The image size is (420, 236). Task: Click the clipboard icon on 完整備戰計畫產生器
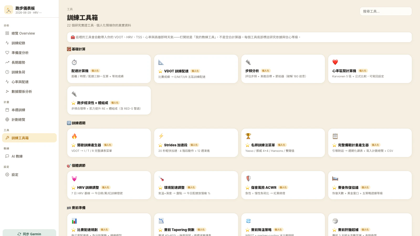[335, 136]
